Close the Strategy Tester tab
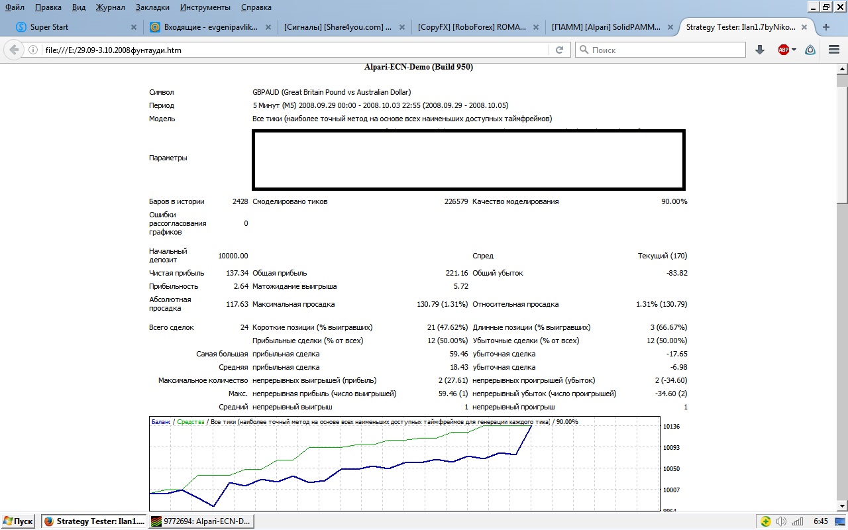Screen dimensions: 848x530 click(805, 27)
